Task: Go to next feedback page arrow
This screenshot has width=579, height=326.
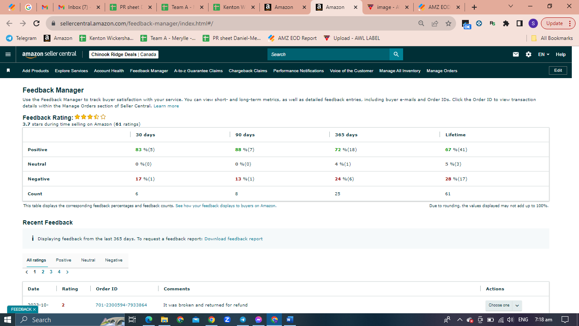Action: (x=67, y=272)
